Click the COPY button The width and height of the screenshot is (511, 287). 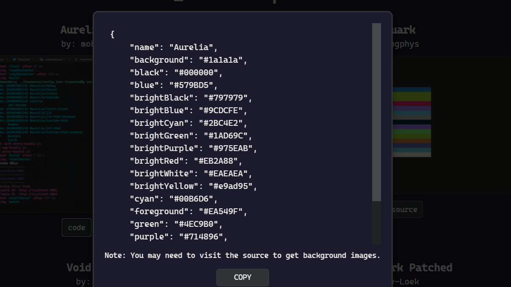coord(242,277)
